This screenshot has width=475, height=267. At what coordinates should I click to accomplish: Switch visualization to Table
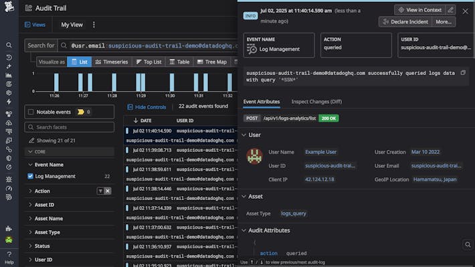point(179,62)
